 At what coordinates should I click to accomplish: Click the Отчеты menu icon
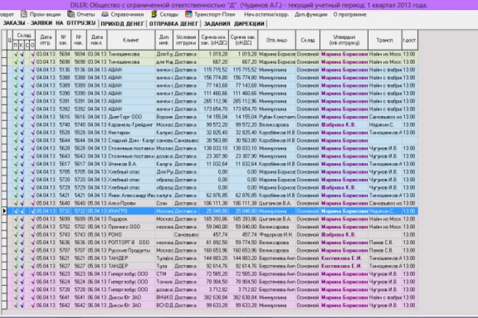[x=71, y=15]
